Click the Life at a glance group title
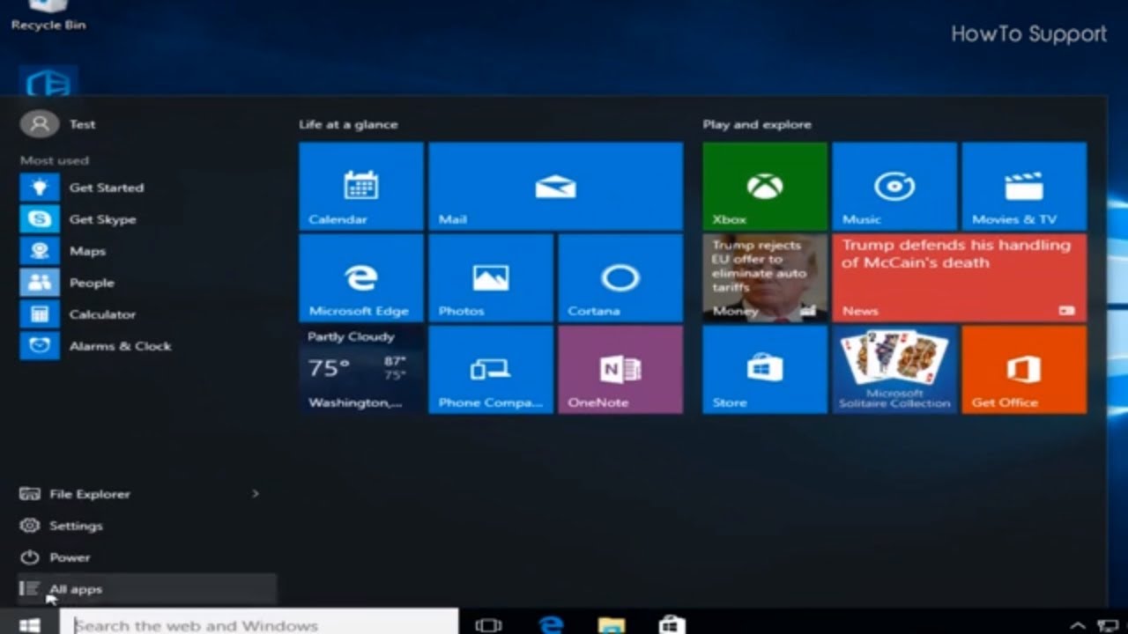 (348, 124)
